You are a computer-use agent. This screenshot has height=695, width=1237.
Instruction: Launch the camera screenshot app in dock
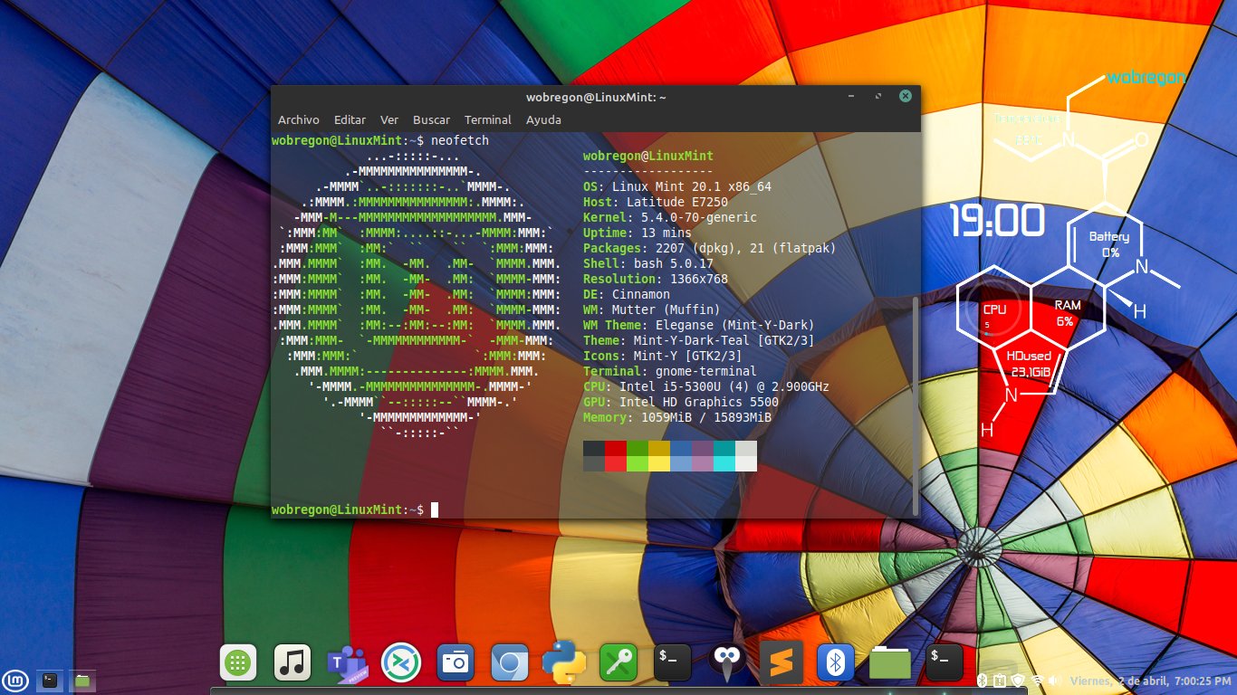[x=455, y=663]
